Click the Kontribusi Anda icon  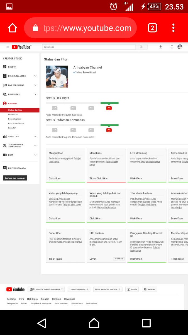click(5, 168)
